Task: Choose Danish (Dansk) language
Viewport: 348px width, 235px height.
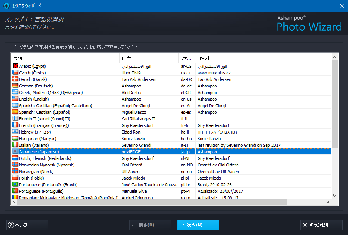Action: pyautogui.click(x=171, y=79)
